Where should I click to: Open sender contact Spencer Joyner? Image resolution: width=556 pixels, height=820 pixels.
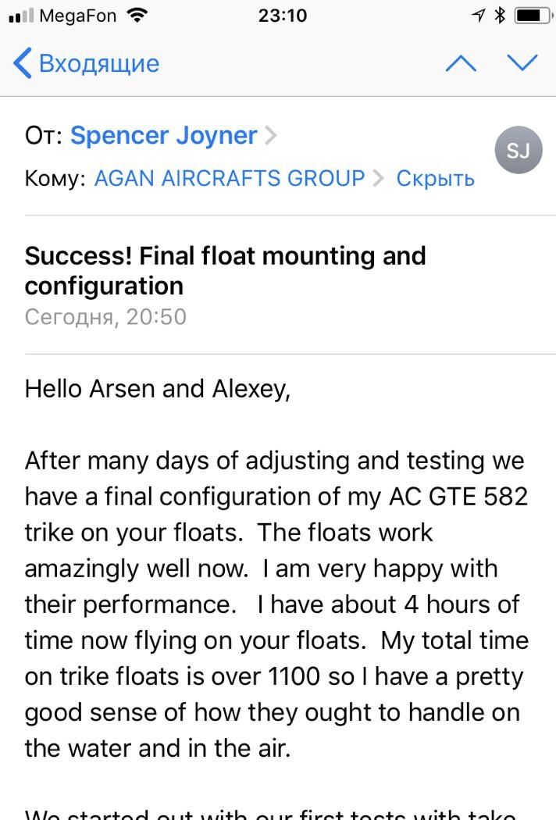163,136
